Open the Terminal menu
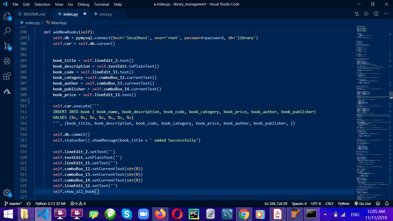The width and height of the screenshot is (393, 221). tap(102, 4)
